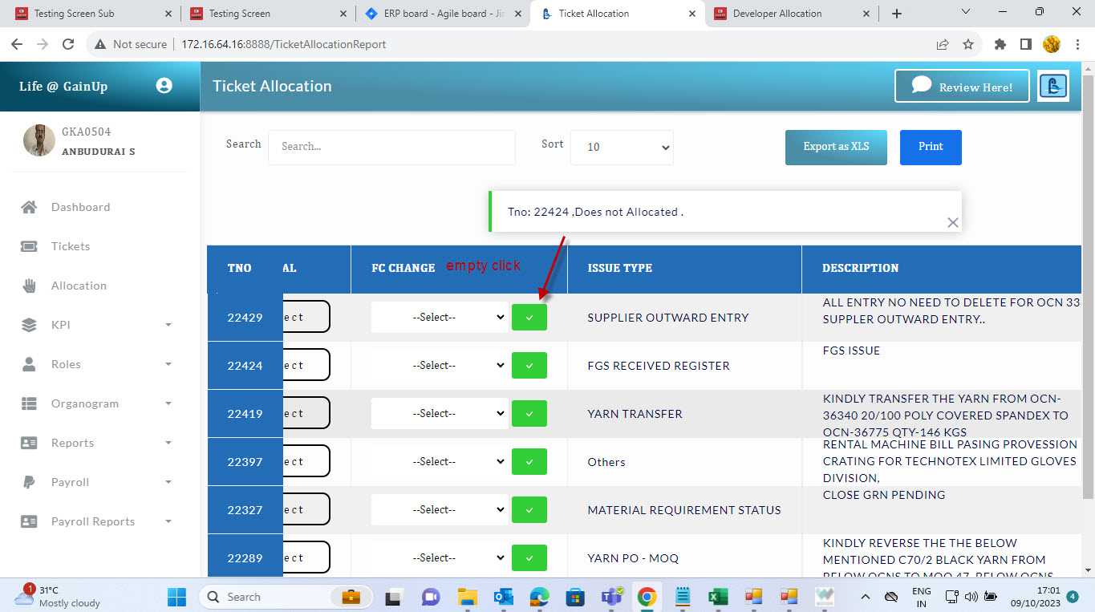Open the Tickets sidebar item

pyautogui.click(x=71, y=246)
